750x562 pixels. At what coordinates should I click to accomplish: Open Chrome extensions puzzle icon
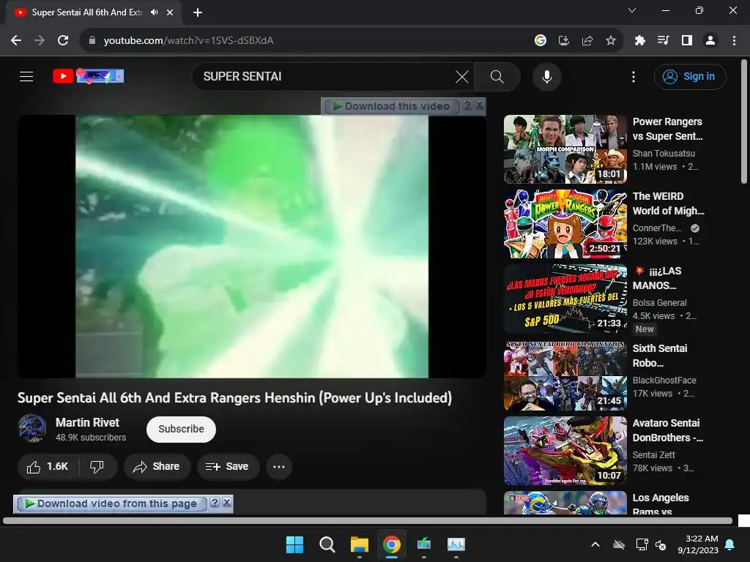coord(640,41)
